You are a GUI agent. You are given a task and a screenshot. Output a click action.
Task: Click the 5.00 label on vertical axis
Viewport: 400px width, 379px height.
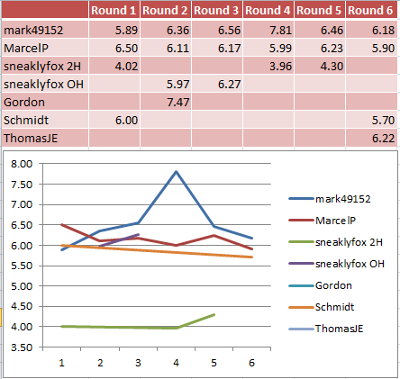click(x=22, y=286)
